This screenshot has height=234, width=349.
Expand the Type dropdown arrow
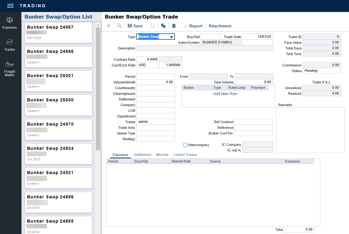pos(172,37)
